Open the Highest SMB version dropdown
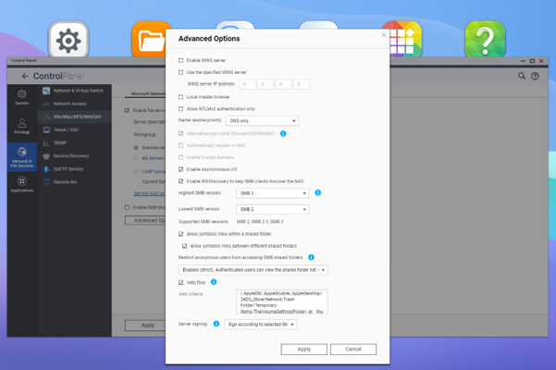Image resolution: width=556 pixels, height=370 pixels. click(x=273, y=193)
